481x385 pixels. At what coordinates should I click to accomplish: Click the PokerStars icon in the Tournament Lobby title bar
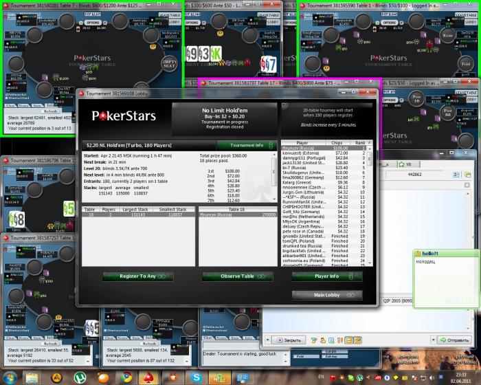tap(82, 93)
